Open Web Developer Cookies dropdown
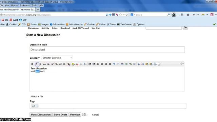The image size is (217, 122). point(12,24)
